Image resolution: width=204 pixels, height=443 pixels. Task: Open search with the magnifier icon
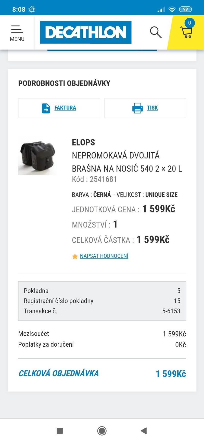156,32
